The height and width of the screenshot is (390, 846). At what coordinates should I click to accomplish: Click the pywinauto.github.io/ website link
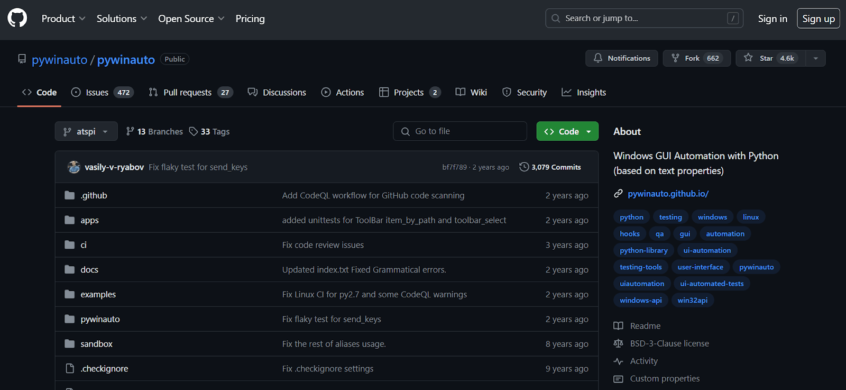pos(668,194)
